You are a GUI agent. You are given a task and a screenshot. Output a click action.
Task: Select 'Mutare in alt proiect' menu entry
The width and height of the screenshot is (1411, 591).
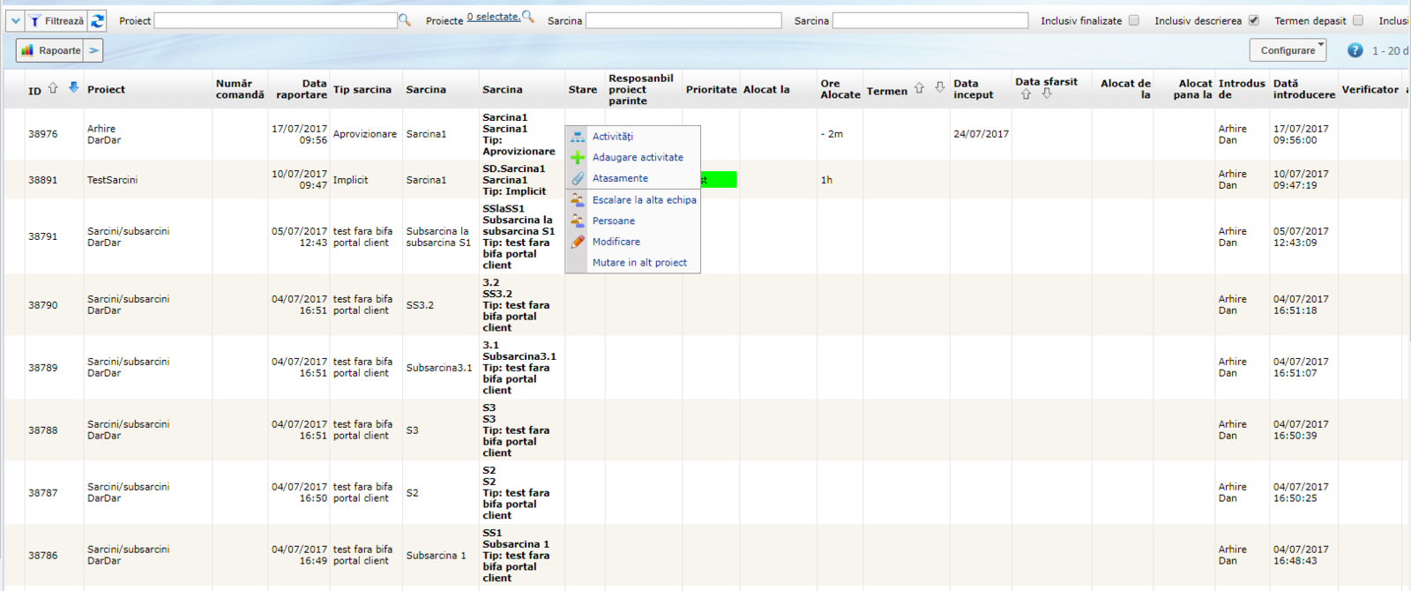(x=638, y=262)
